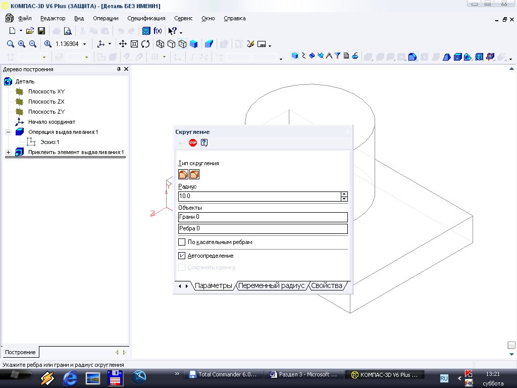Viewport: 517px width, 388px height.
Task: Collapse the Операция выдавливания:1 tree node
Action: (x=8, y=132)
